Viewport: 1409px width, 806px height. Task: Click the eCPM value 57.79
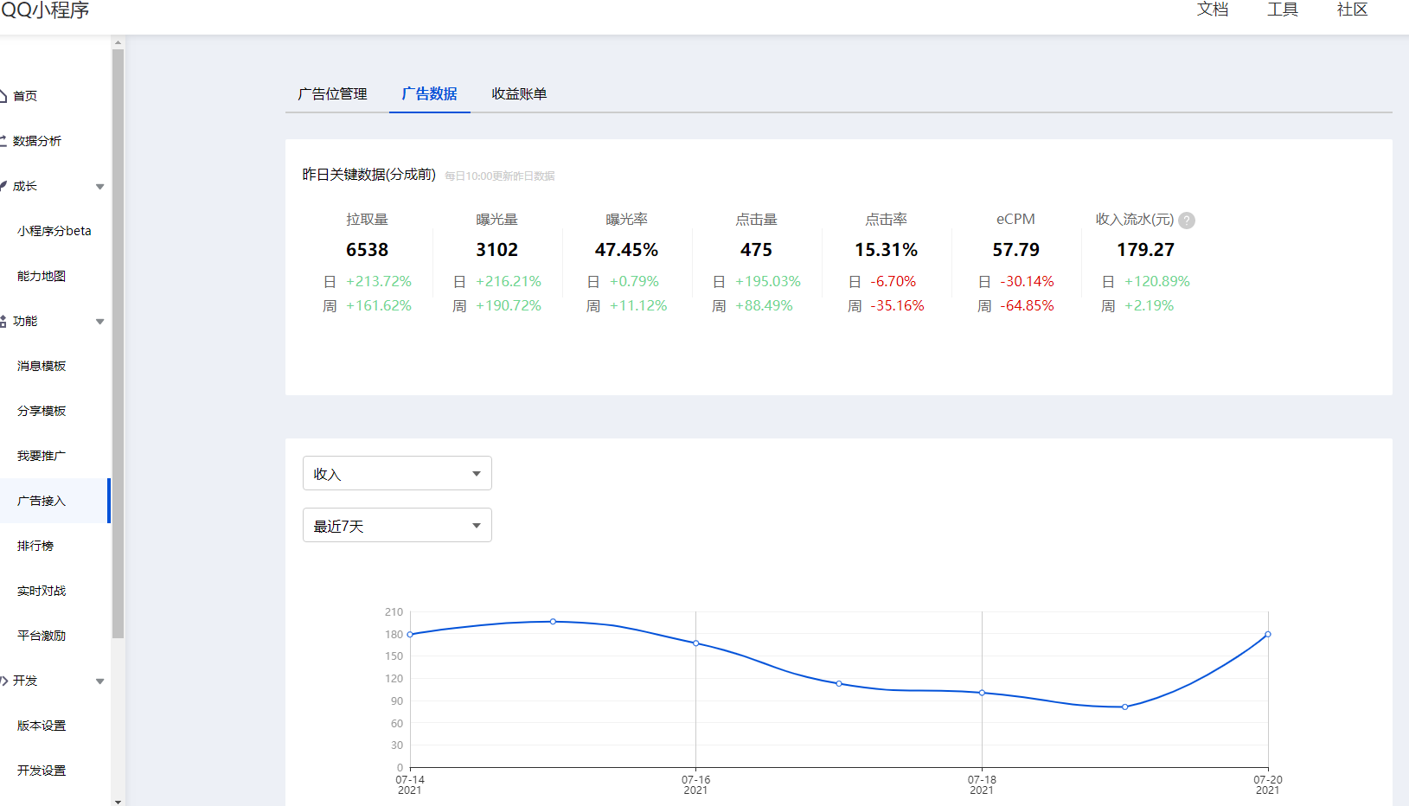coord(1015,250)
